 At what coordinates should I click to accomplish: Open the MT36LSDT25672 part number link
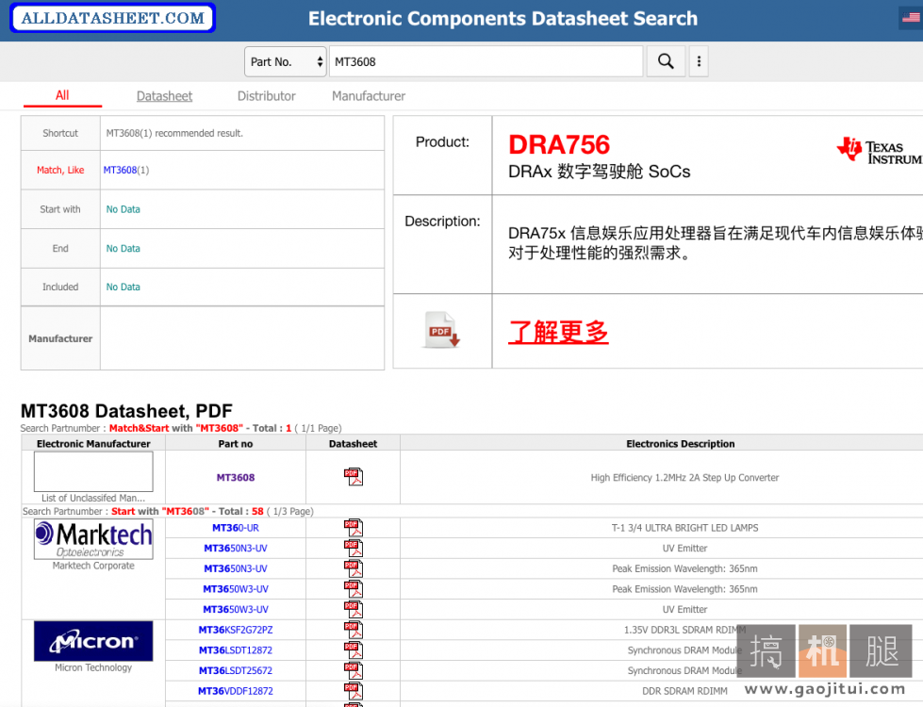pyautogui.click(x=236, y=670)
